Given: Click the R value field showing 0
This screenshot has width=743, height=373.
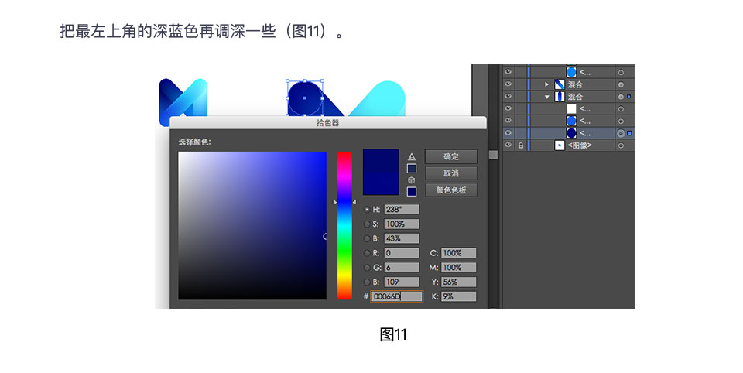Looking at the screenshot, I should [402, 253].
